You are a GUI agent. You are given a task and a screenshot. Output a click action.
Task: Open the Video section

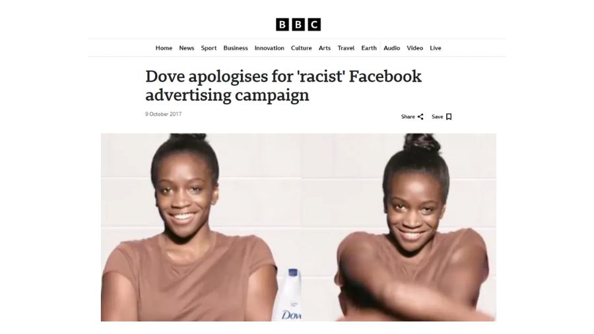coord(415,48)
